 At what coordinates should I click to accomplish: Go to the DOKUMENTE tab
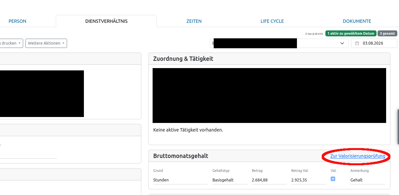(x=357, y=21)
